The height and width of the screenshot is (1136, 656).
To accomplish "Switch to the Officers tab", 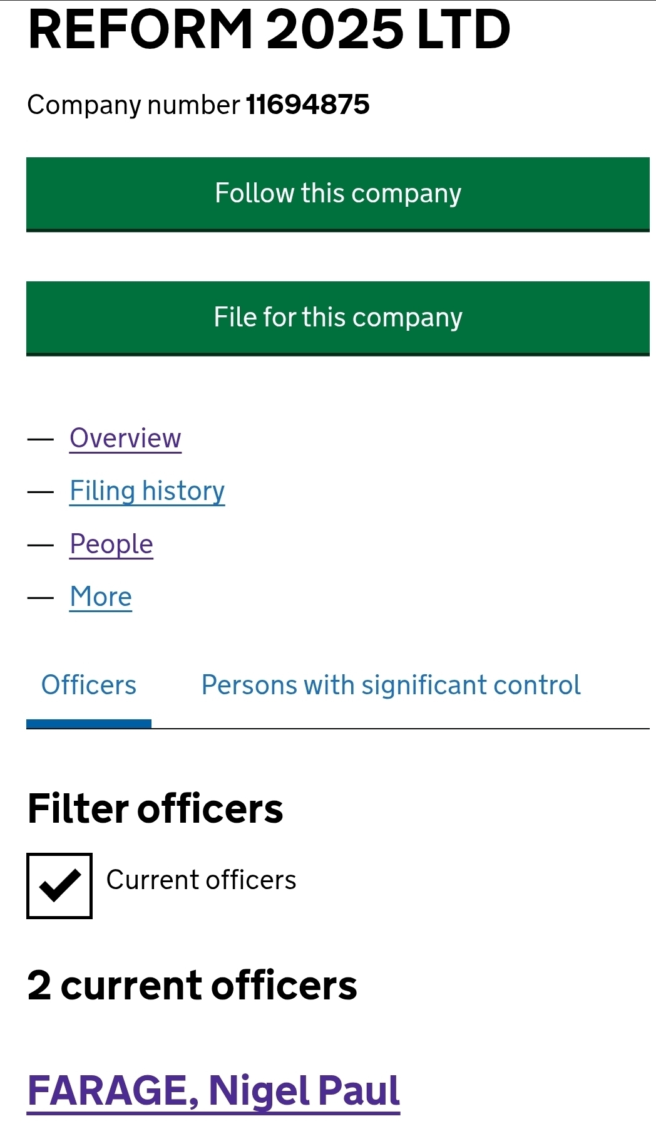I will pos(89,685).
